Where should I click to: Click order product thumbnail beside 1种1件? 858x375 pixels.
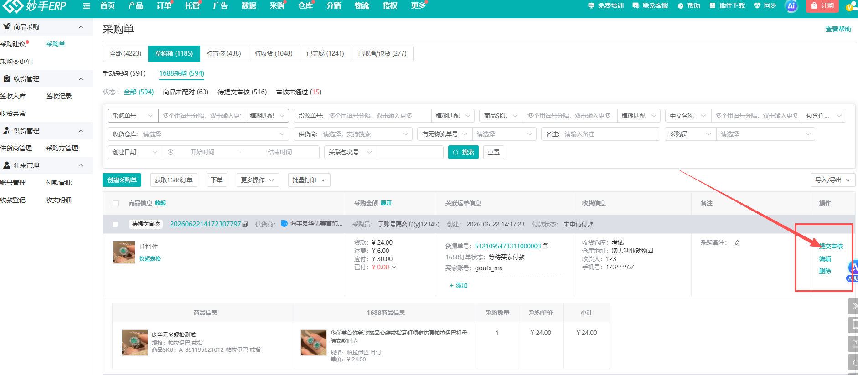pyautogui.click(x=124, y=252)
